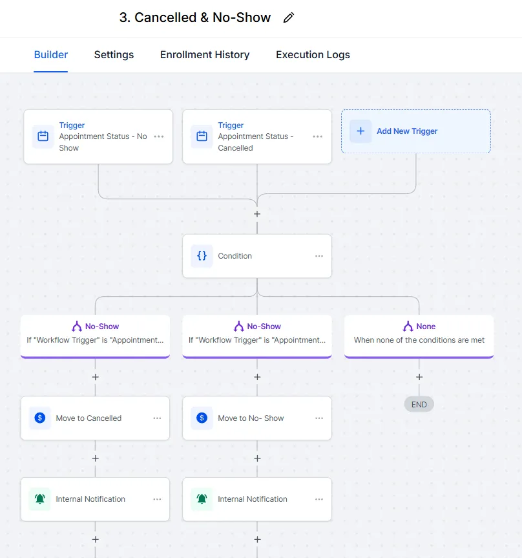Screen dimensions: 522x558
Task: Switch to the Settings tab
Action: [114, 55]
